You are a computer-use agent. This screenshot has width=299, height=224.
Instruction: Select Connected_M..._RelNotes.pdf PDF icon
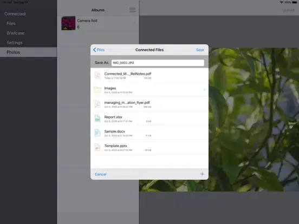pos(97,75)
